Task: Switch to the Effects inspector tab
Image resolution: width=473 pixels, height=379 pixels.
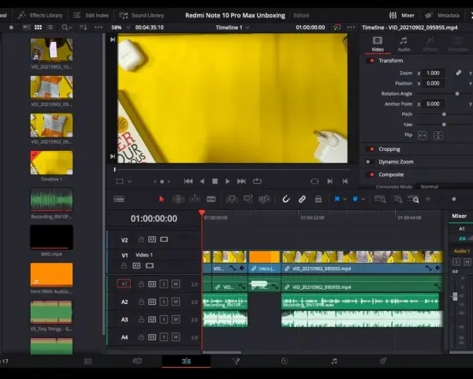Action: coord(430,44)
